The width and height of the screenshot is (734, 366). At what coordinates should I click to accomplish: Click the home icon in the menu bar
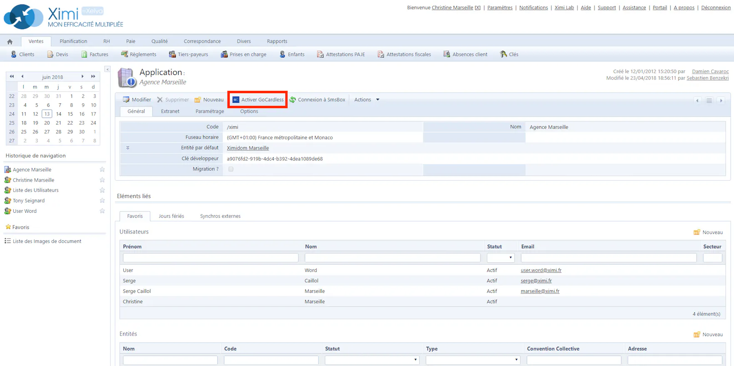(10, 42)
